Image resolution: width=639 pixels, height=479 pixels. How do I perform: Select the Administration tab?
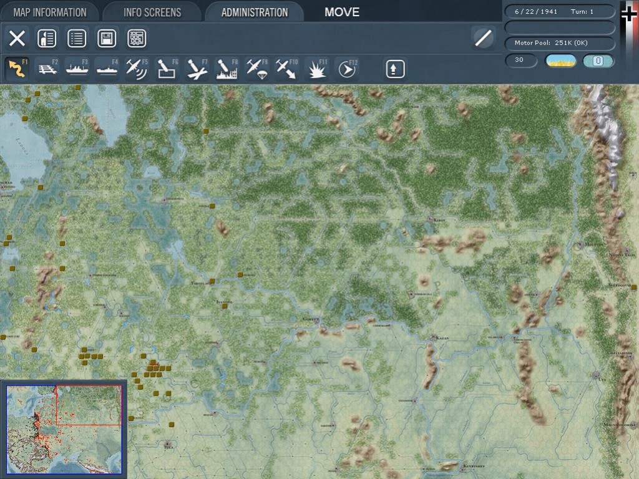pyautogui.click(x=255, y=12)
